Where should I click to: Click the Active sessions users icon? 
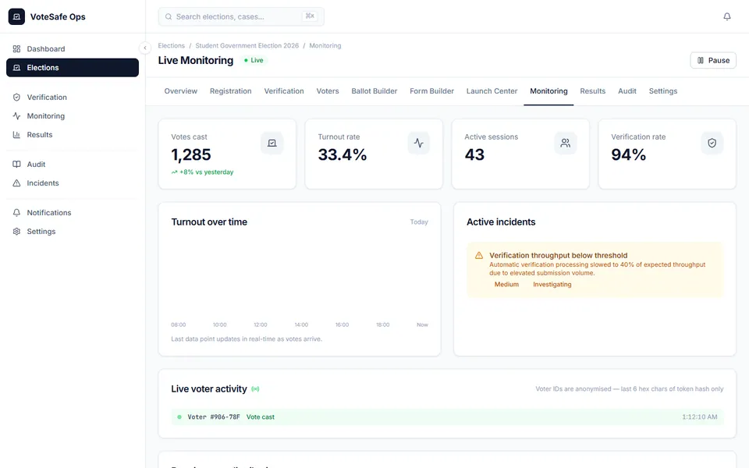tap(565, 143)
